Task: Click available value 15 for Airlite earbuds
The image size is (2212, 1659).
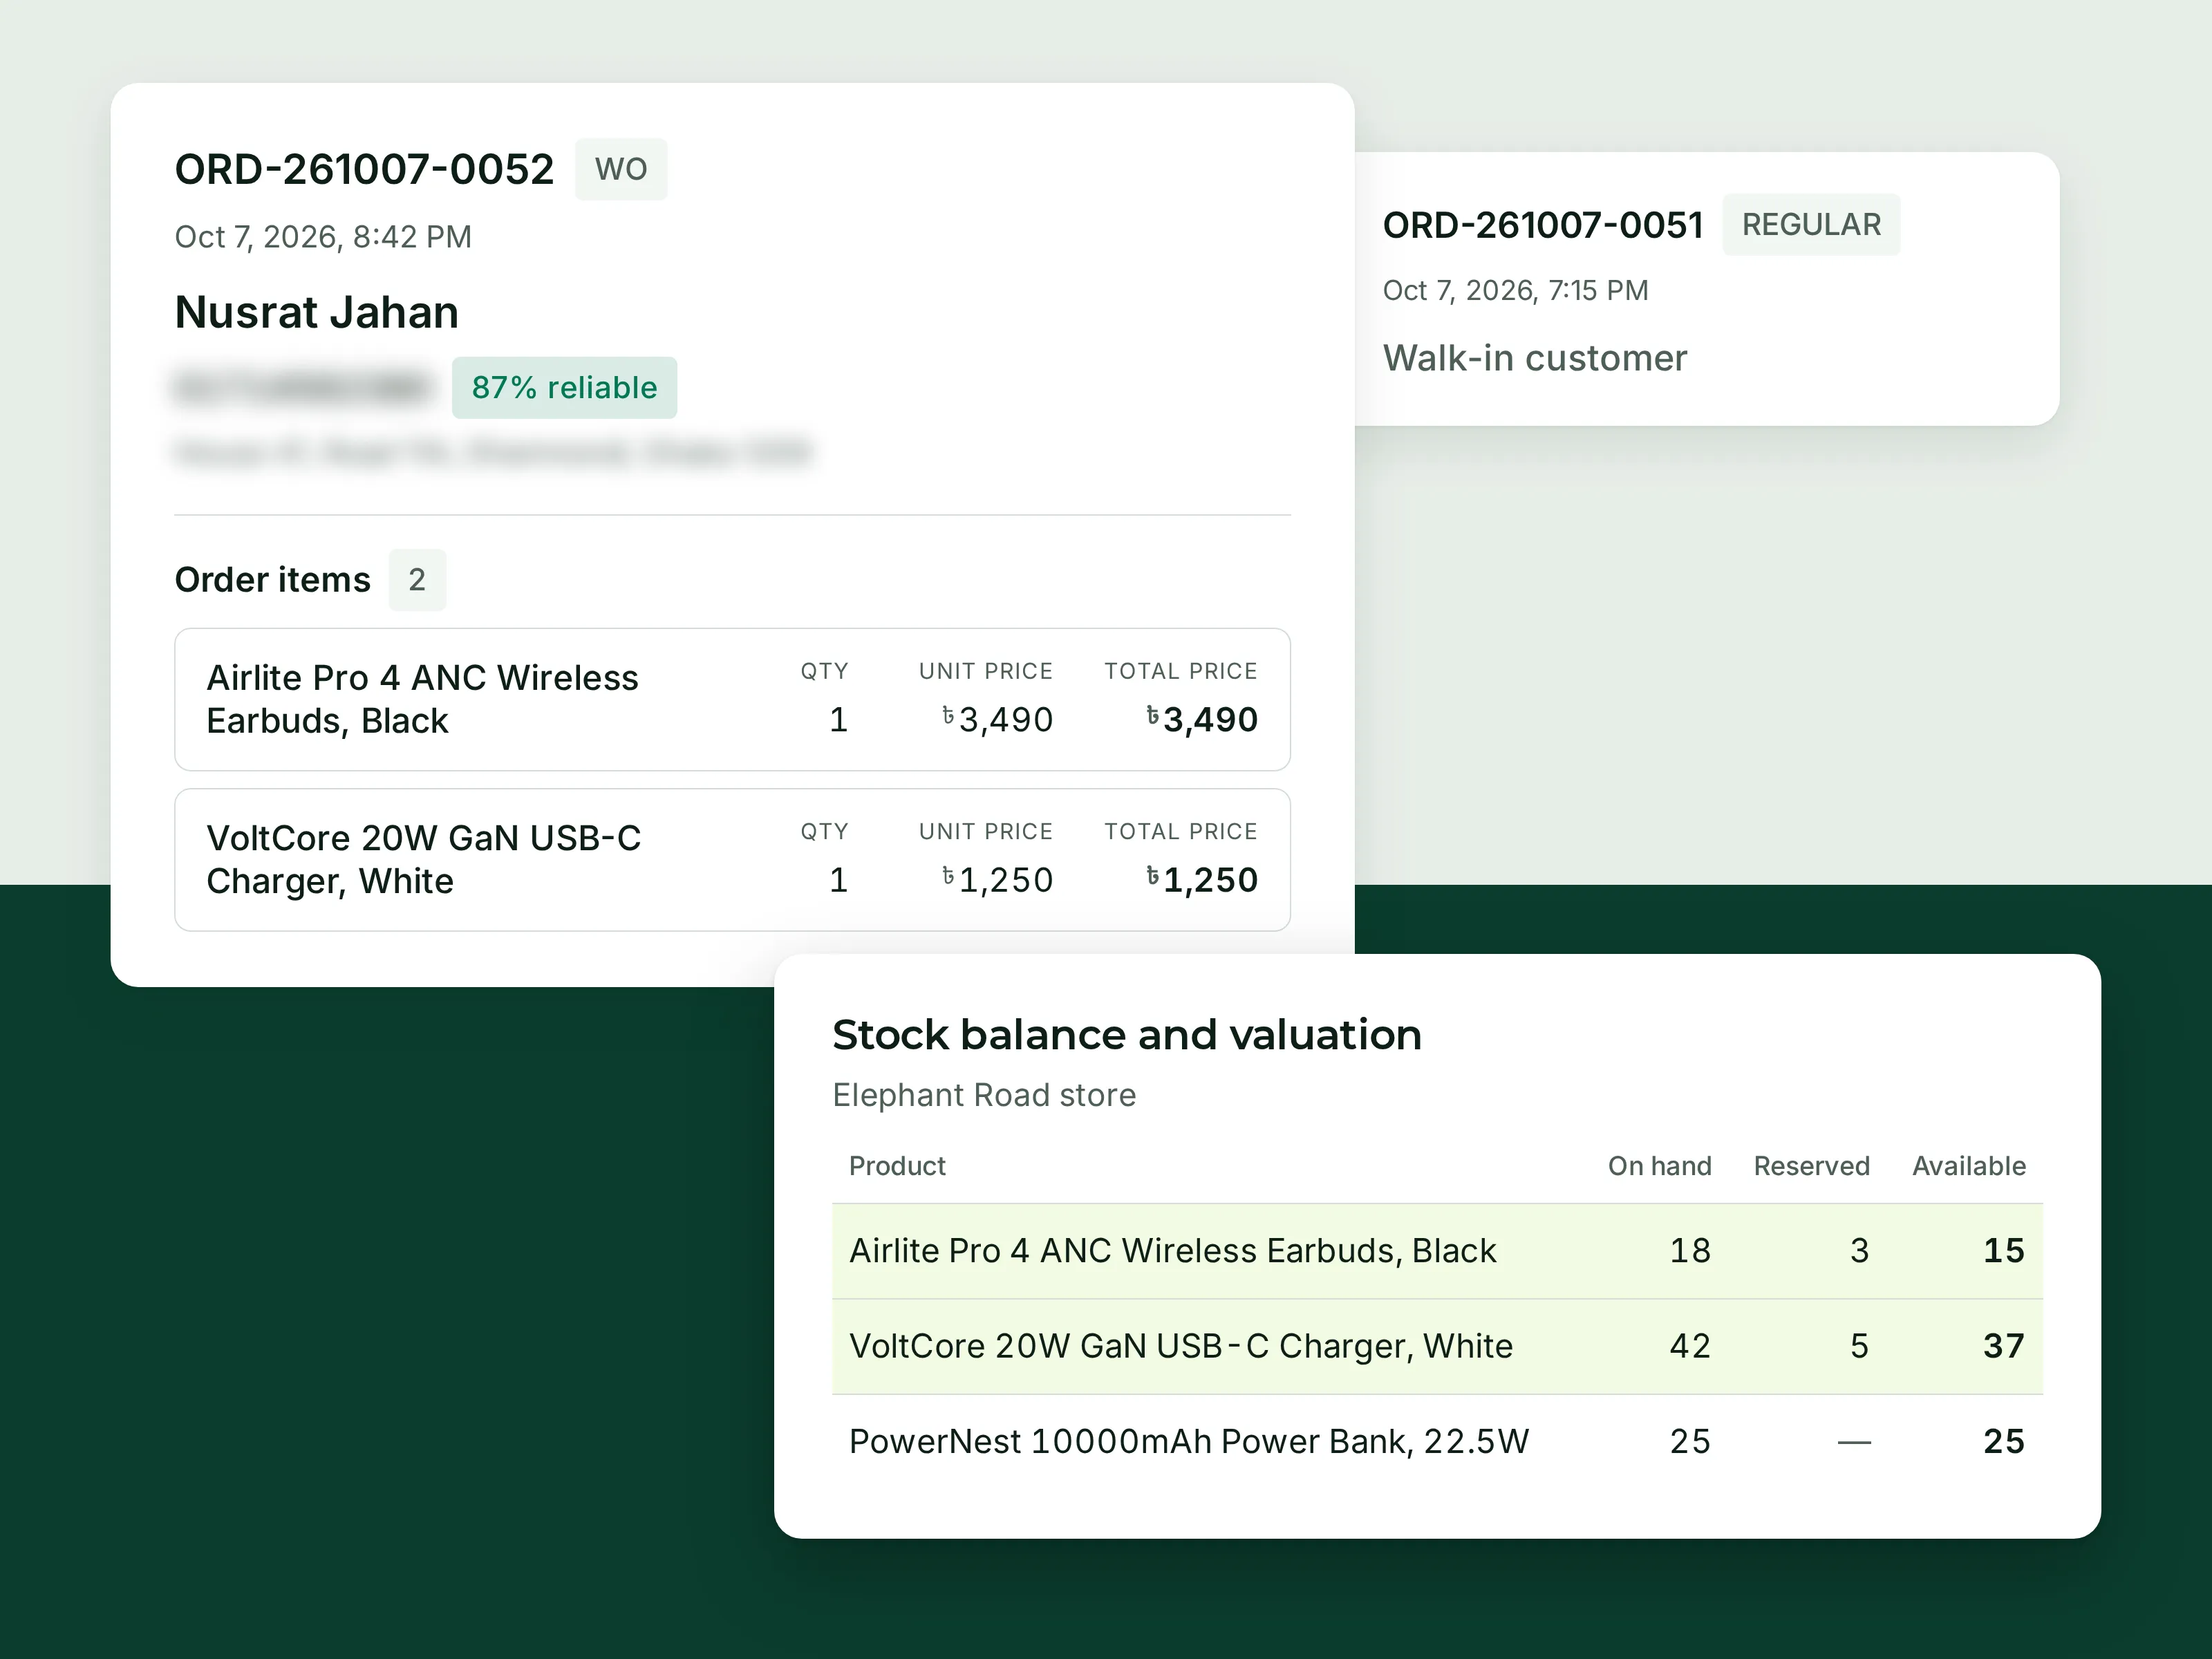Action: 2004,1251
